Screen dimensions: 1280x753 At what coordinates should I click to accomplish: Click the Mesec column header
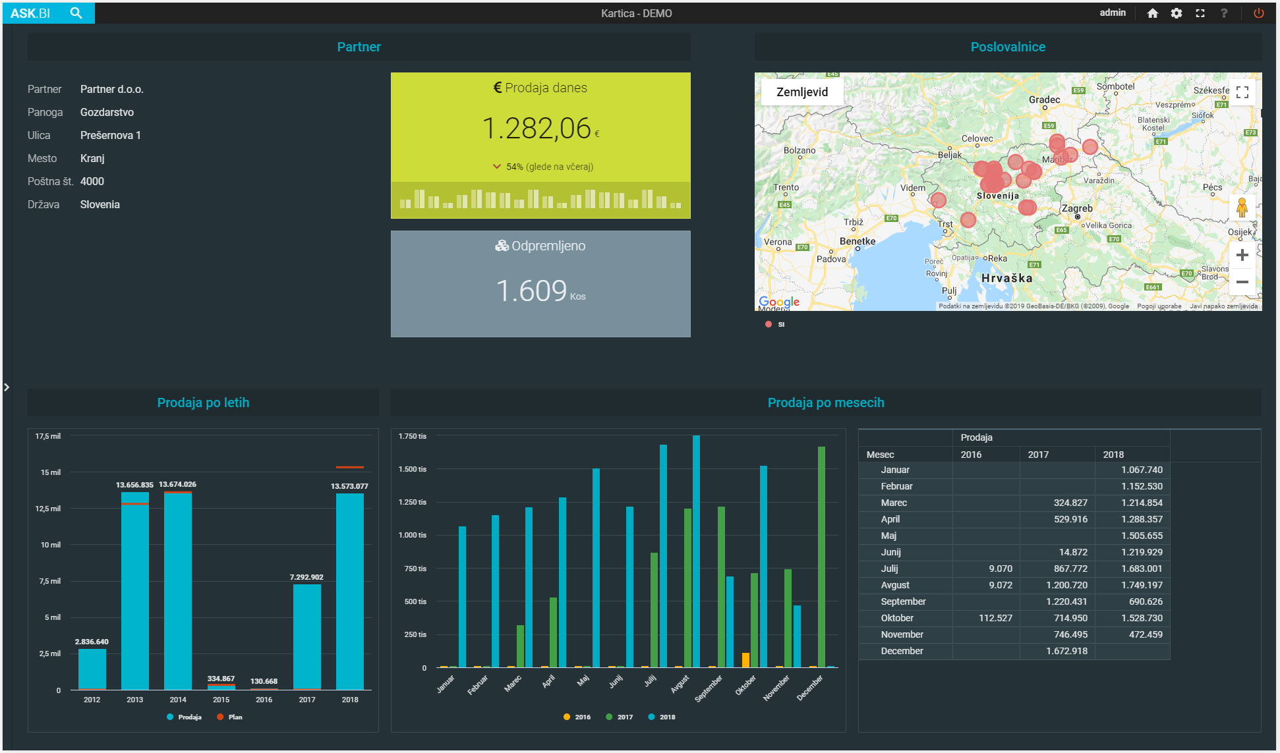(x=880, y=455)
